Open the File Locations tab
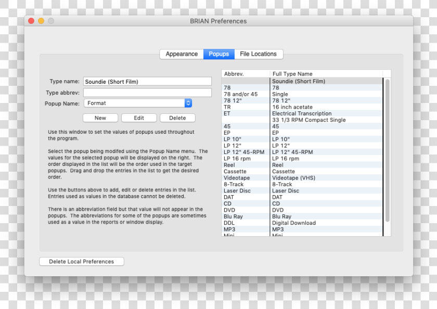Image resolution: width=437 pixels, height=309 pixels. 259,54
